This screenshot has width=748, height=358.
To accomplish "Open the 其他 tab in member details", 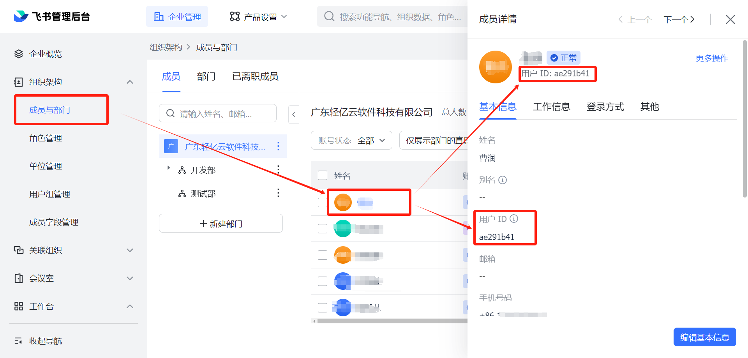I will [x=650, y=107].
